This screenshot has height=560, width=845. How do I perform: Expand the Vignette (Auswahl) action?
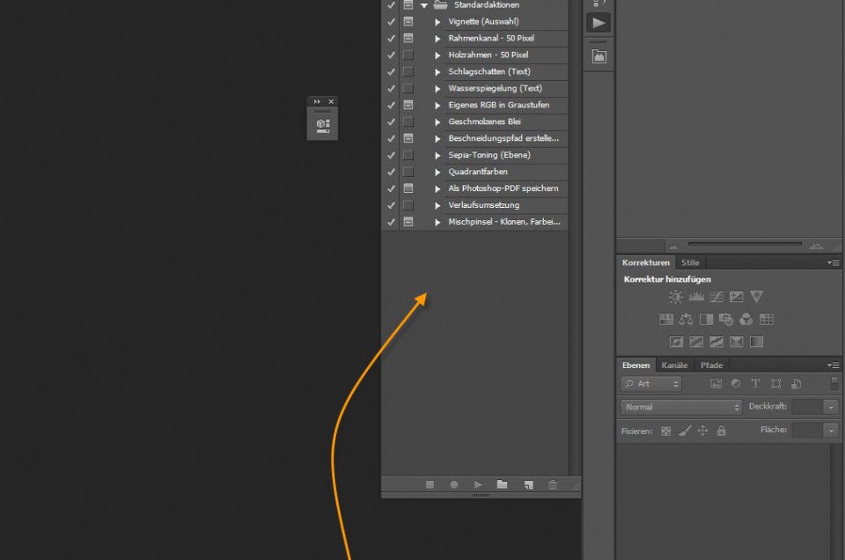coord(437,21)
